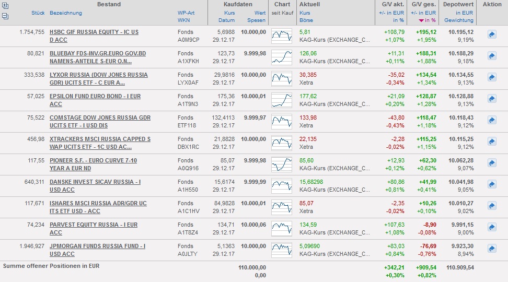The width and height of the screenshot is (508, 282).
Task: Open Comstage Dow Jones Russia GDR link
Action: pyautogui.click(x=100, y=121)
